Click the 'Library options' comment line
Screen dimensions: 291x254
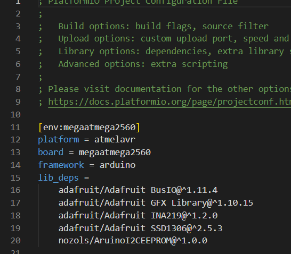[165, 52]
